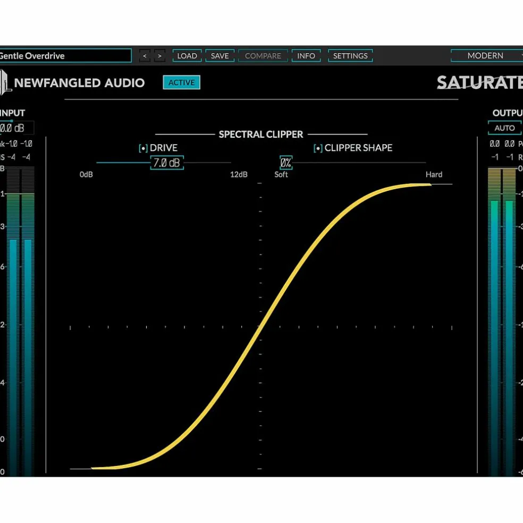Click the COMPARE button
Screen dimensions: 523x523
click(263, 56)
